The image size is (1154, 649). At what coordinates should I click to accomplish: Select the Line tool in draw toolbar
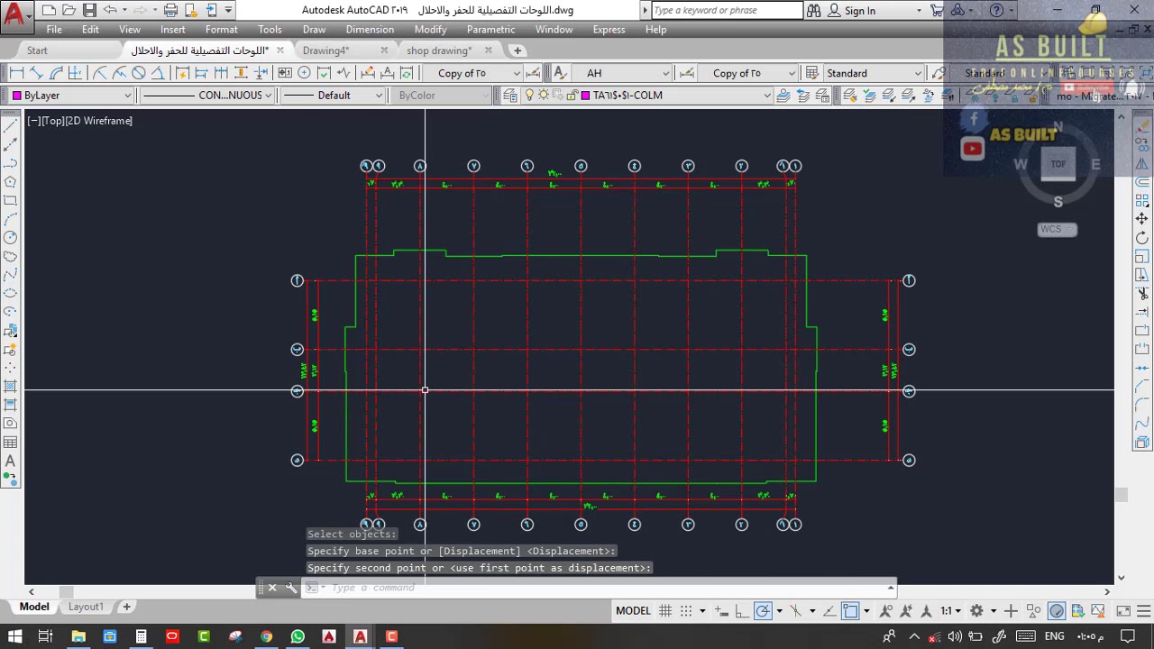(11, 125)
